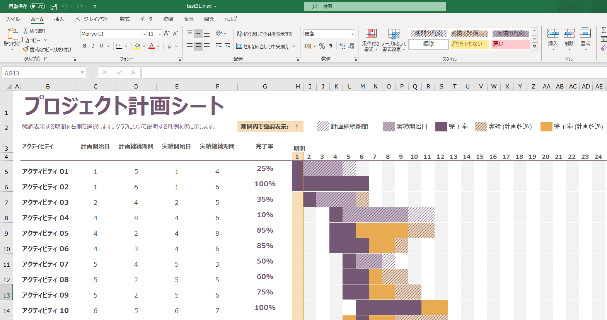This screenshot has width=607, height=320.
Task: Click the Font Color A icon
Action: click(x=152, y=46)
